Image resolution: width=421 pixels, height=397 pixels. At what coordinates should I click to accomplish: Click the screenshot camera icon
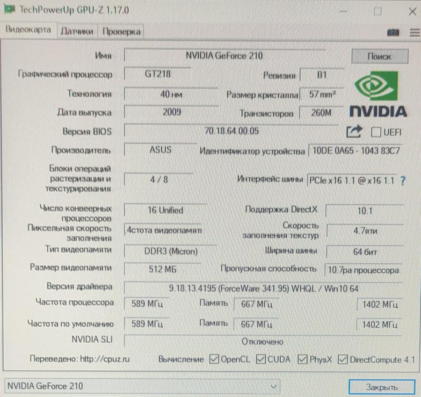coord(393,33)
